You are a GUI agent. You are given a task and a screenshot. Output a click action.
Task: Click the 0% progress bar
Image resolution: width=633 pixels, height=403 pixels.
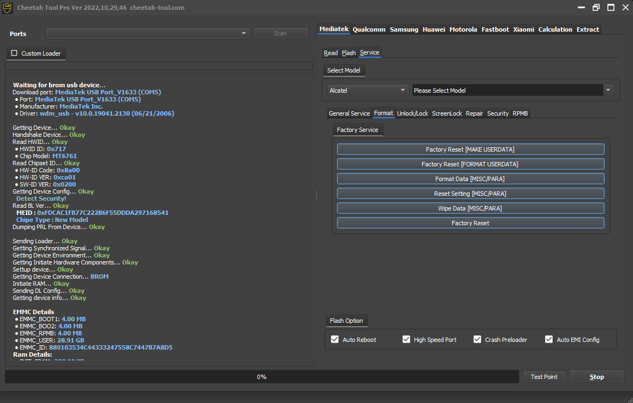pos(262,376)
